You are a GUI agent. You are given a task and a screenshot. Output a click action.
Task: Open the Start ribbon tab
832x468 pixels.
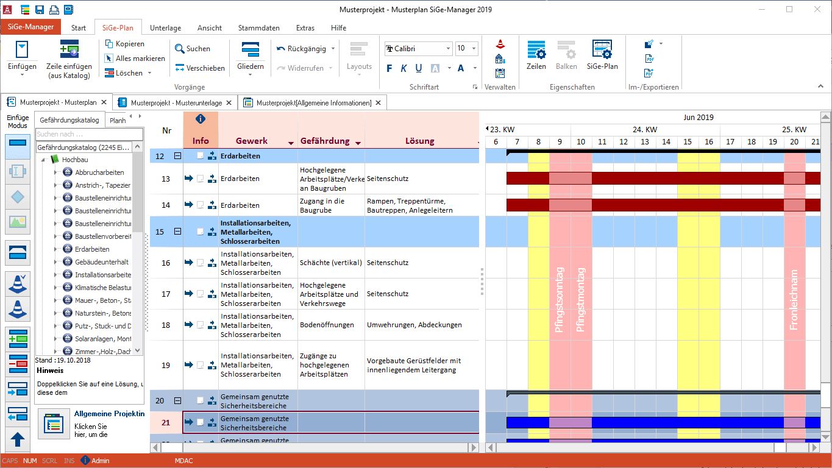79,28
